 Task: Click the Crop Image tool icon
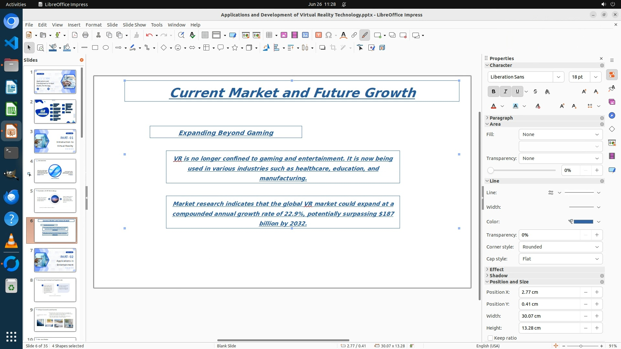(x=333, y=48)
